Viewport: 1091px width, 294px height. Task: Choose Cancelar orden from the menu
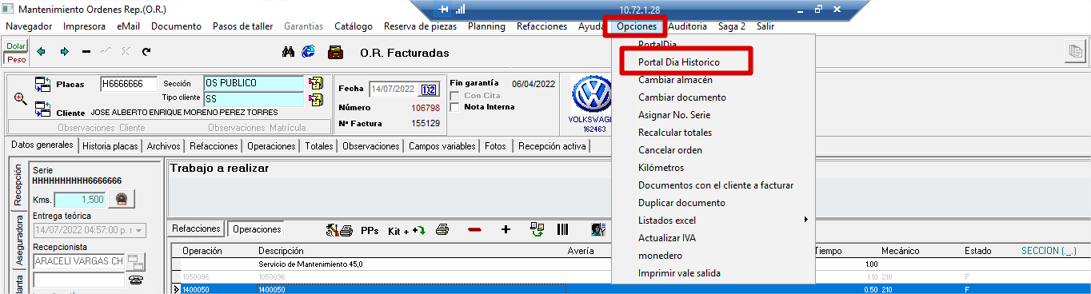pyautogui.click(x=670, y=150)
